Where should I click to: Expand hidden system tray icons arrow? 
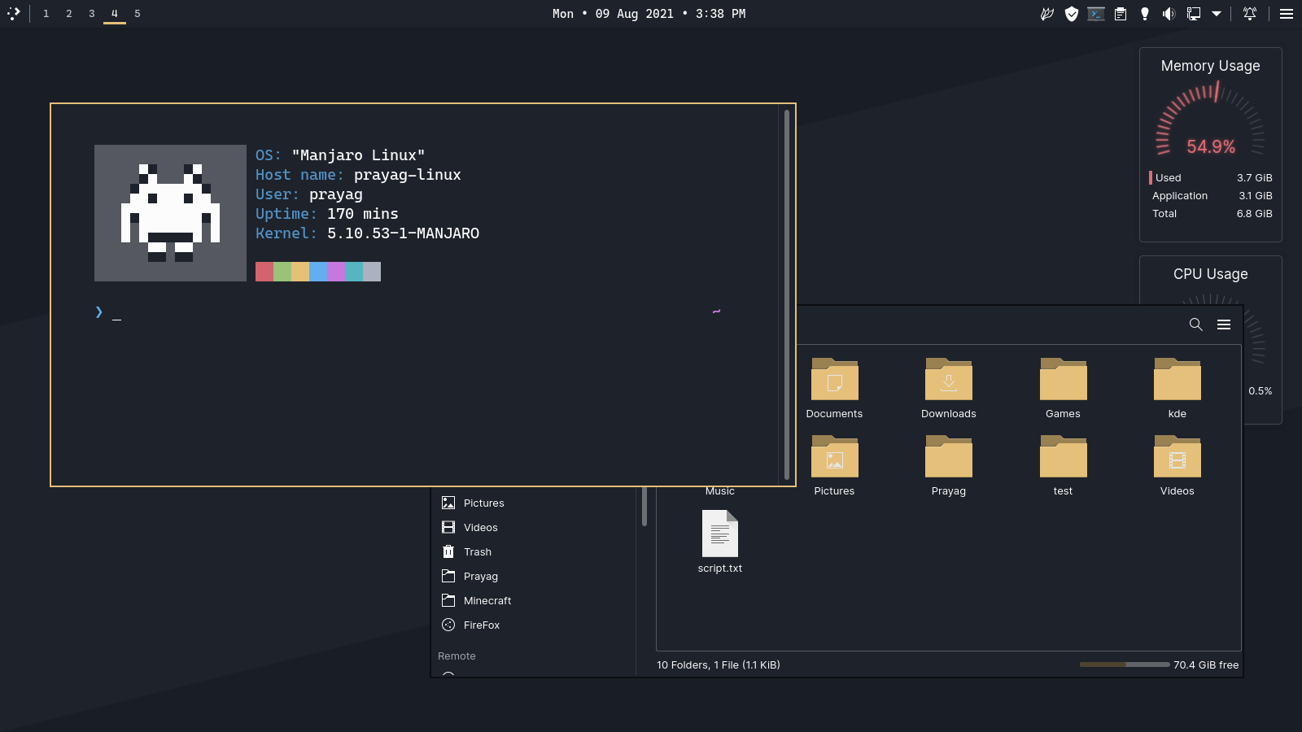coord(1217,14)
